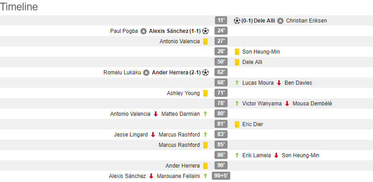373x182 pixels.
Task: Click the green sub-on arrow beside Marouane Fellaini
Action: [x=205, y=176]
